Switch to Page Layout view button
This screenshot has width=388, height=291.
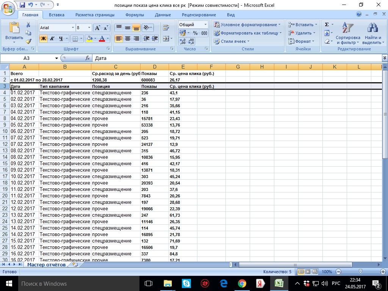point(308,272)
